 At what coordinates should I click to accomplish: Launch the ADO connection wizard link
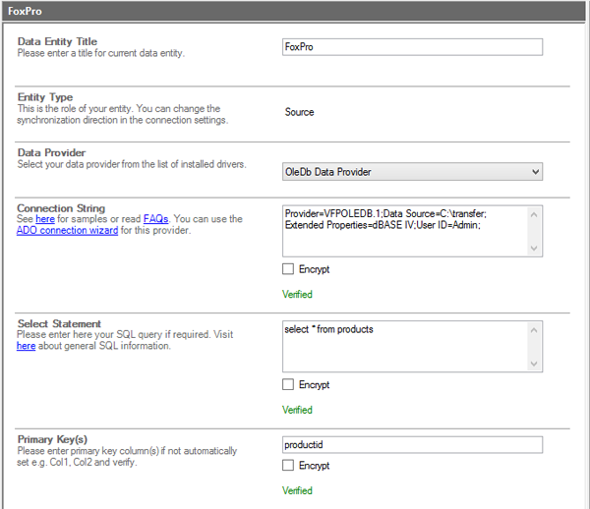pos(67,231)
